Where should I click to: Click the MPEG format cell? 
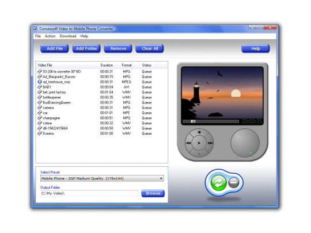click(127, 82)
